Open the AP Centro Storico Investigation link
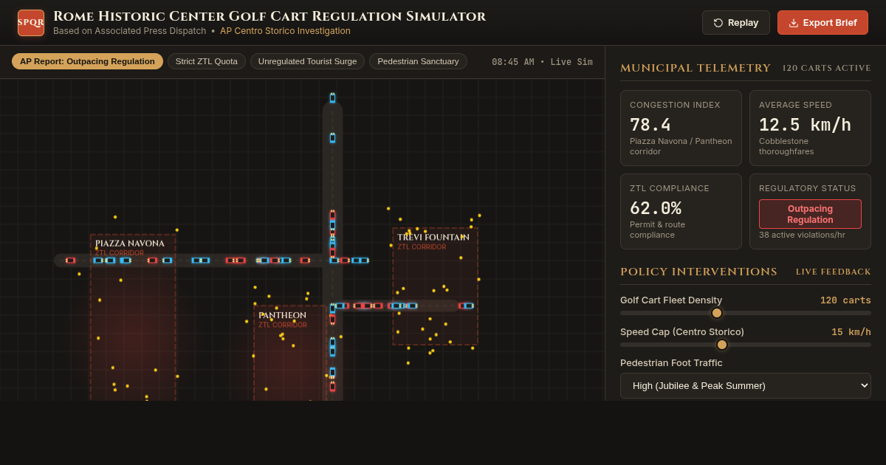 tap(285, 31)
